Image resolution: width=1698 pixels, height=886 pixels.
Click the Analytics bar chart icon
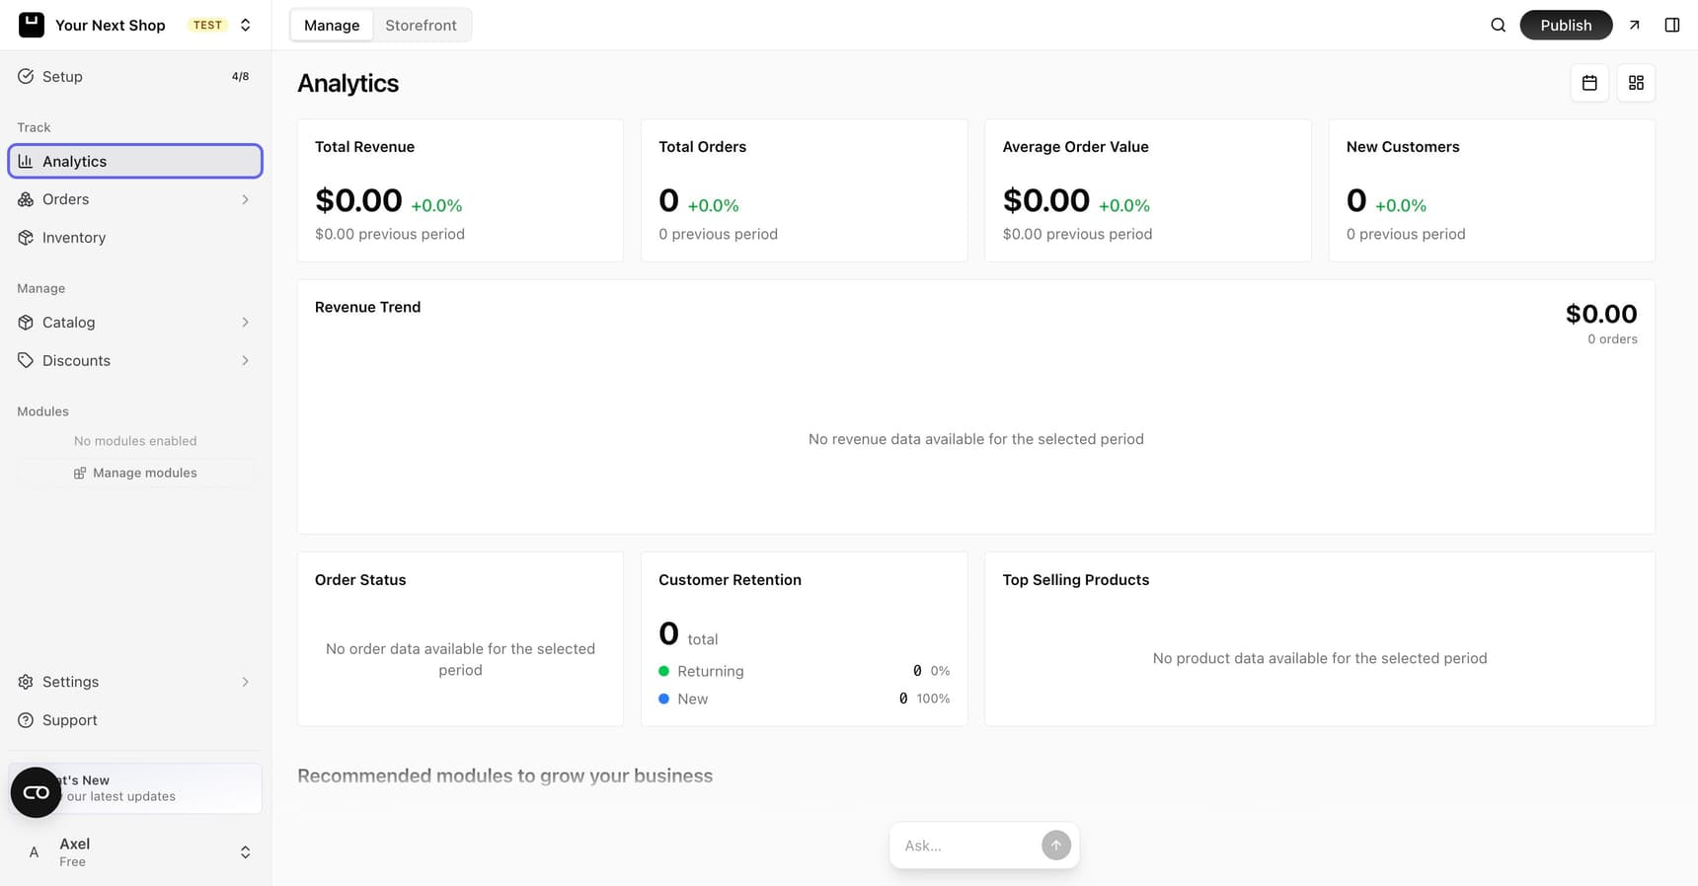coord(26,161)
